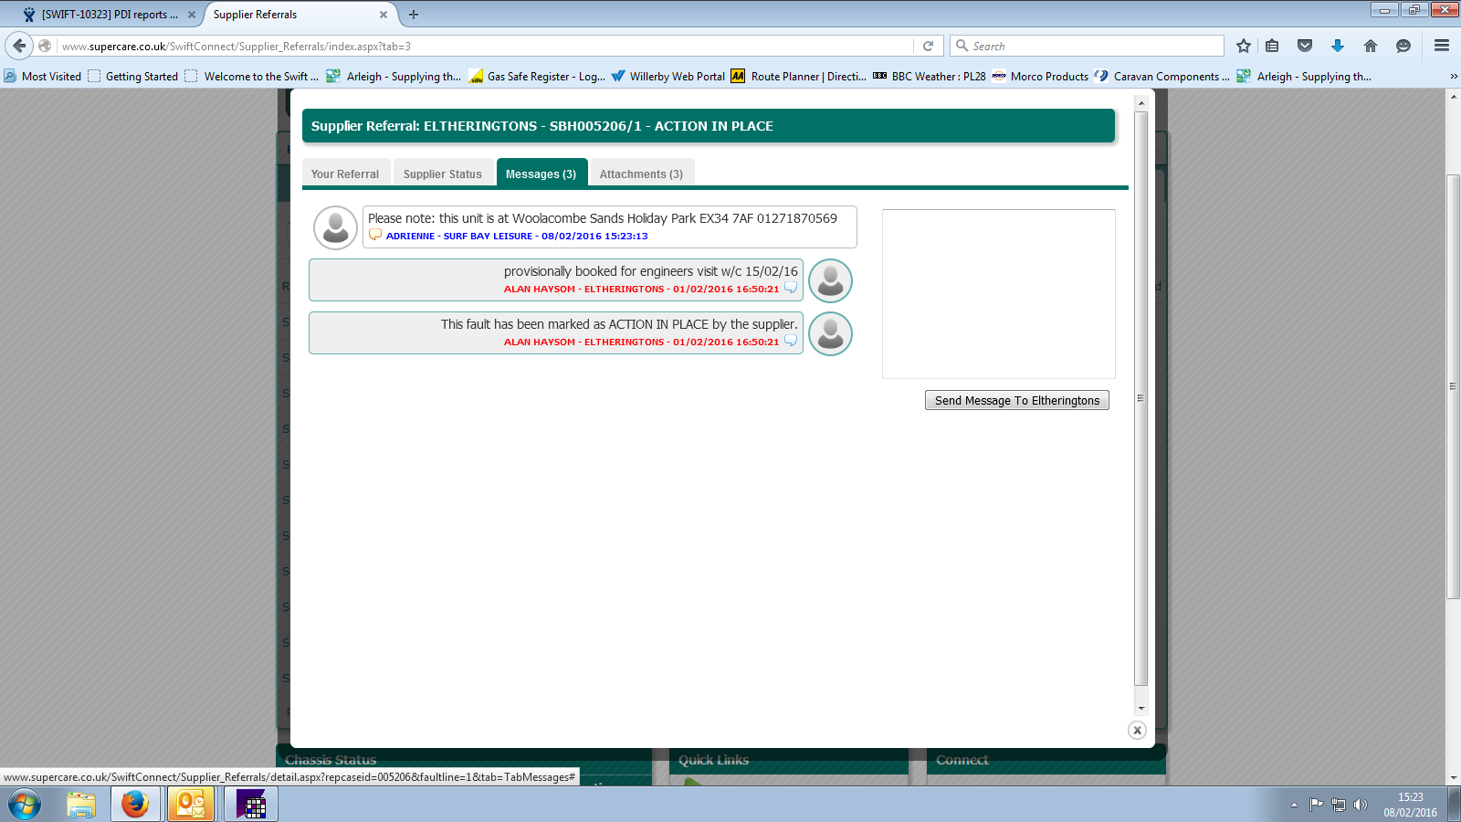Click the Supplier Referral ELTHERINGTONS header

coord(709,126)
